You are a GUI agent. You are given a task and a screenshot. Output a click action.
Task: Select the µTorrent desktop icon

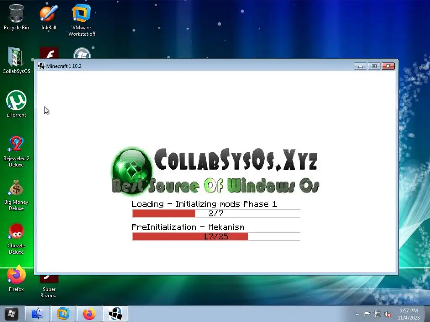tap(16, 104)
